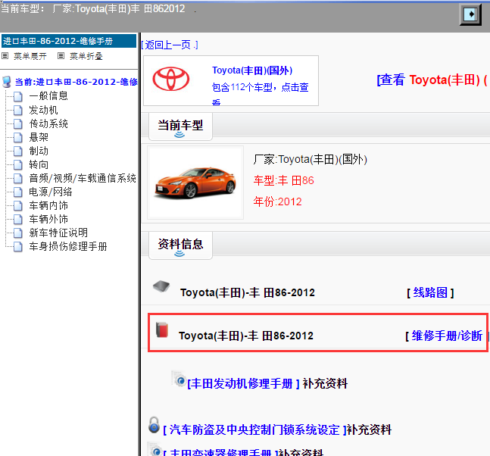The height and width of the screenshot is (456, 490).
Task: Open 转向 in the tree
Action: [39, 164]
